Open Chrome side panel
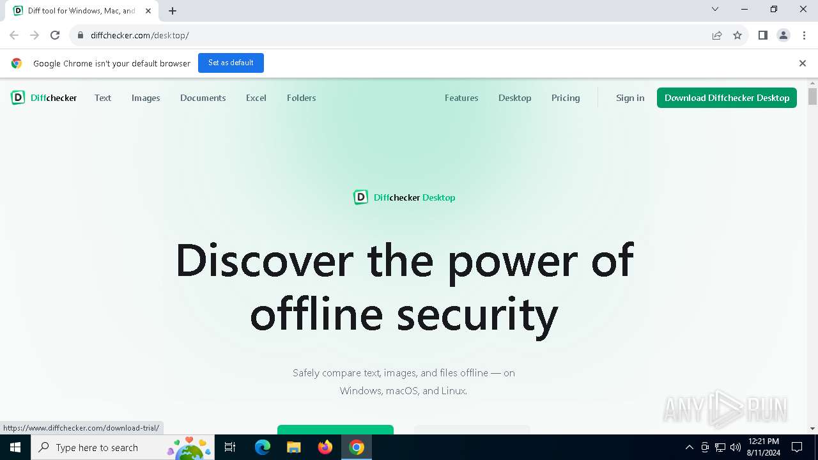The image size is (818, 460). (x=762, y=35)
